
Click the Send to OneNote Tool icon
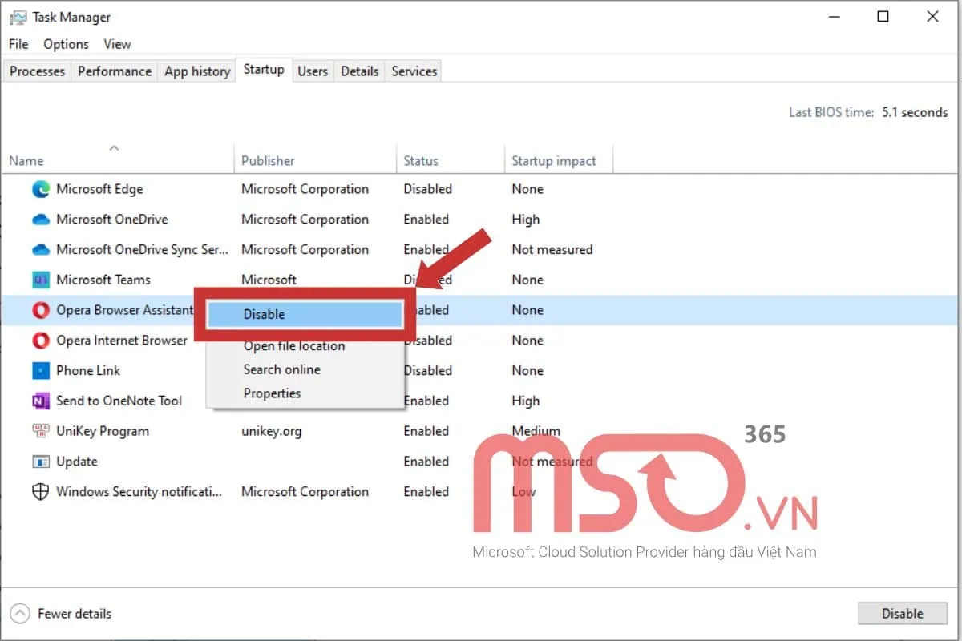pos(41,401)
